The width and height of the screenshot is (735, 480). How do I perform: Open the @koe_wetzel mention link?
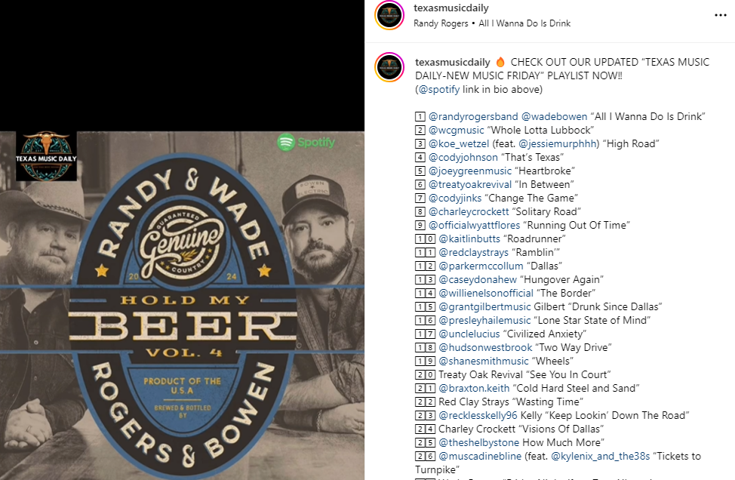pyautogui.click(x=459, y=144)
